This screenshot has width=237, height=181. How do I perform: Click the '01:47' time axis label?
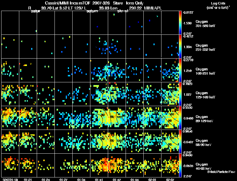click(x=117, y=180)
